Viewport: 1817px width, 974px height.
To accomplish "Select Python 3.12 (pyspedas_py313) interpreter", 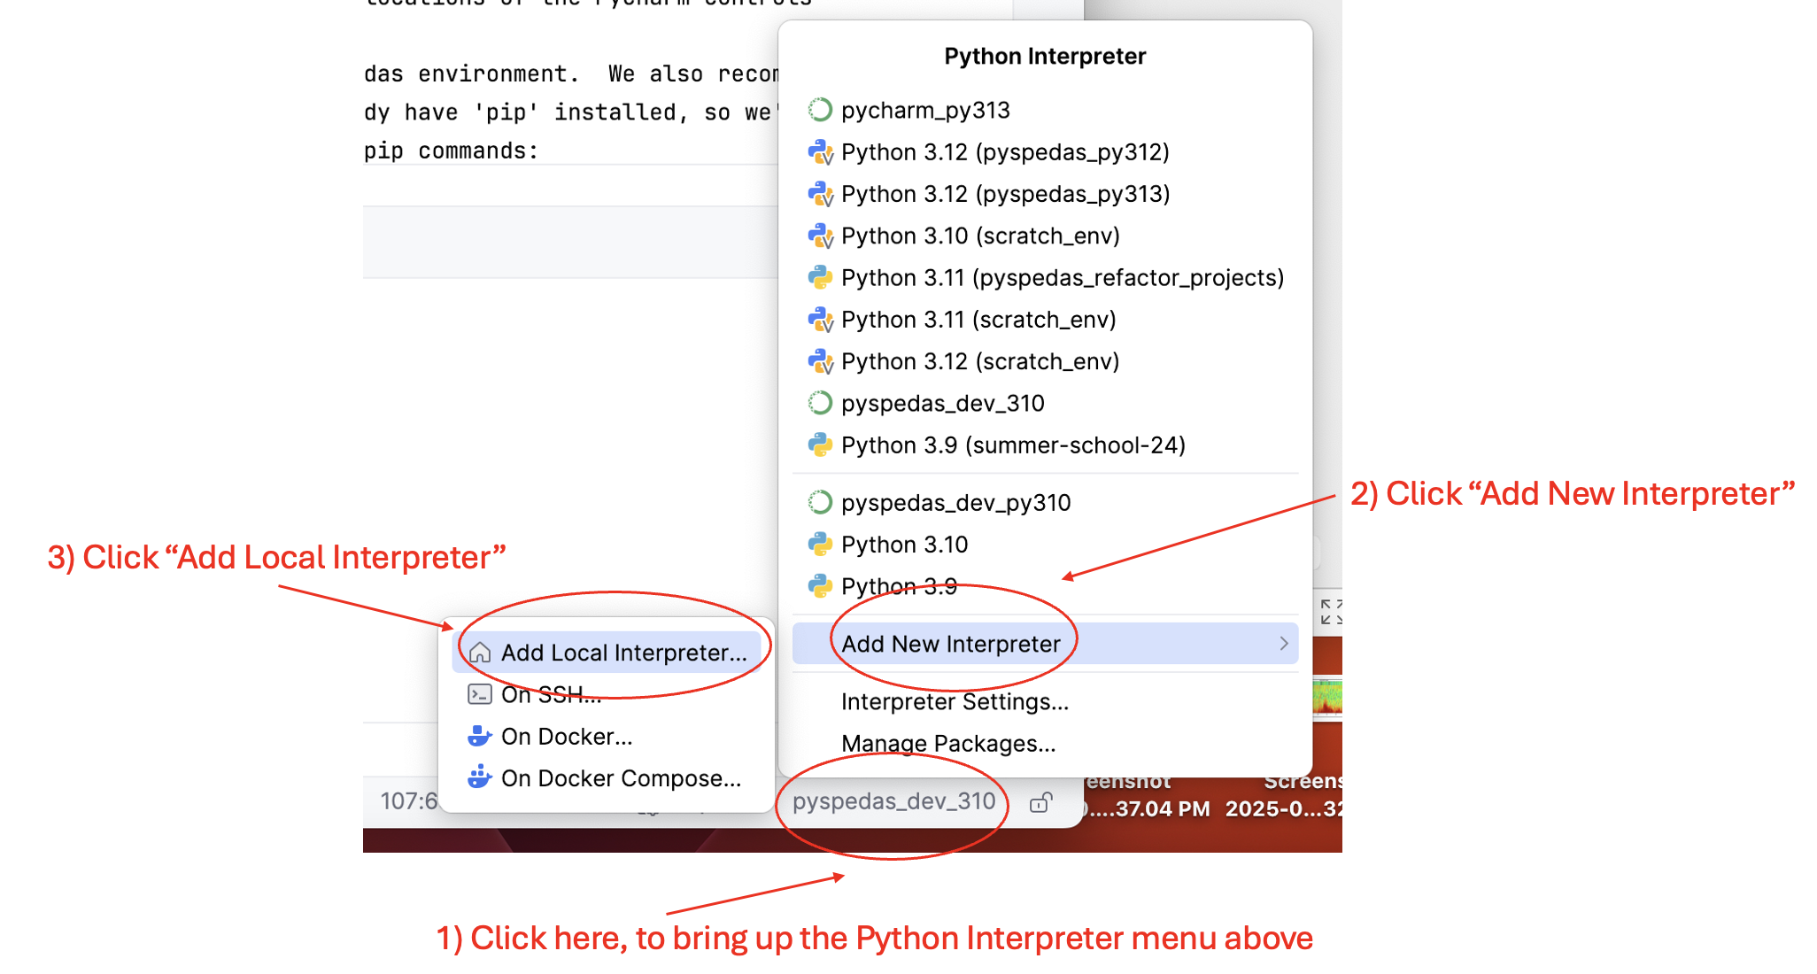I will [x=1045, y=194].
